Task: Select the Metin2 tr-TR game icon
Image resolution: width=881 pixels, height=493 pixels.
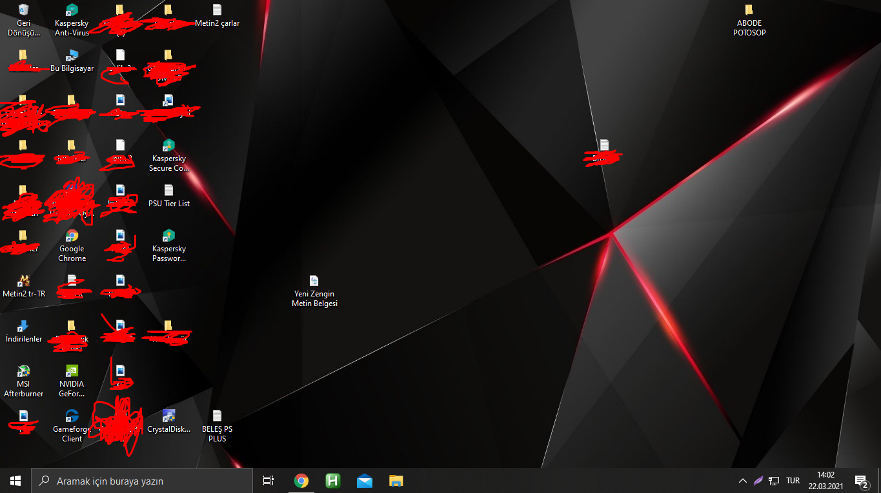Action: (24, 286)
